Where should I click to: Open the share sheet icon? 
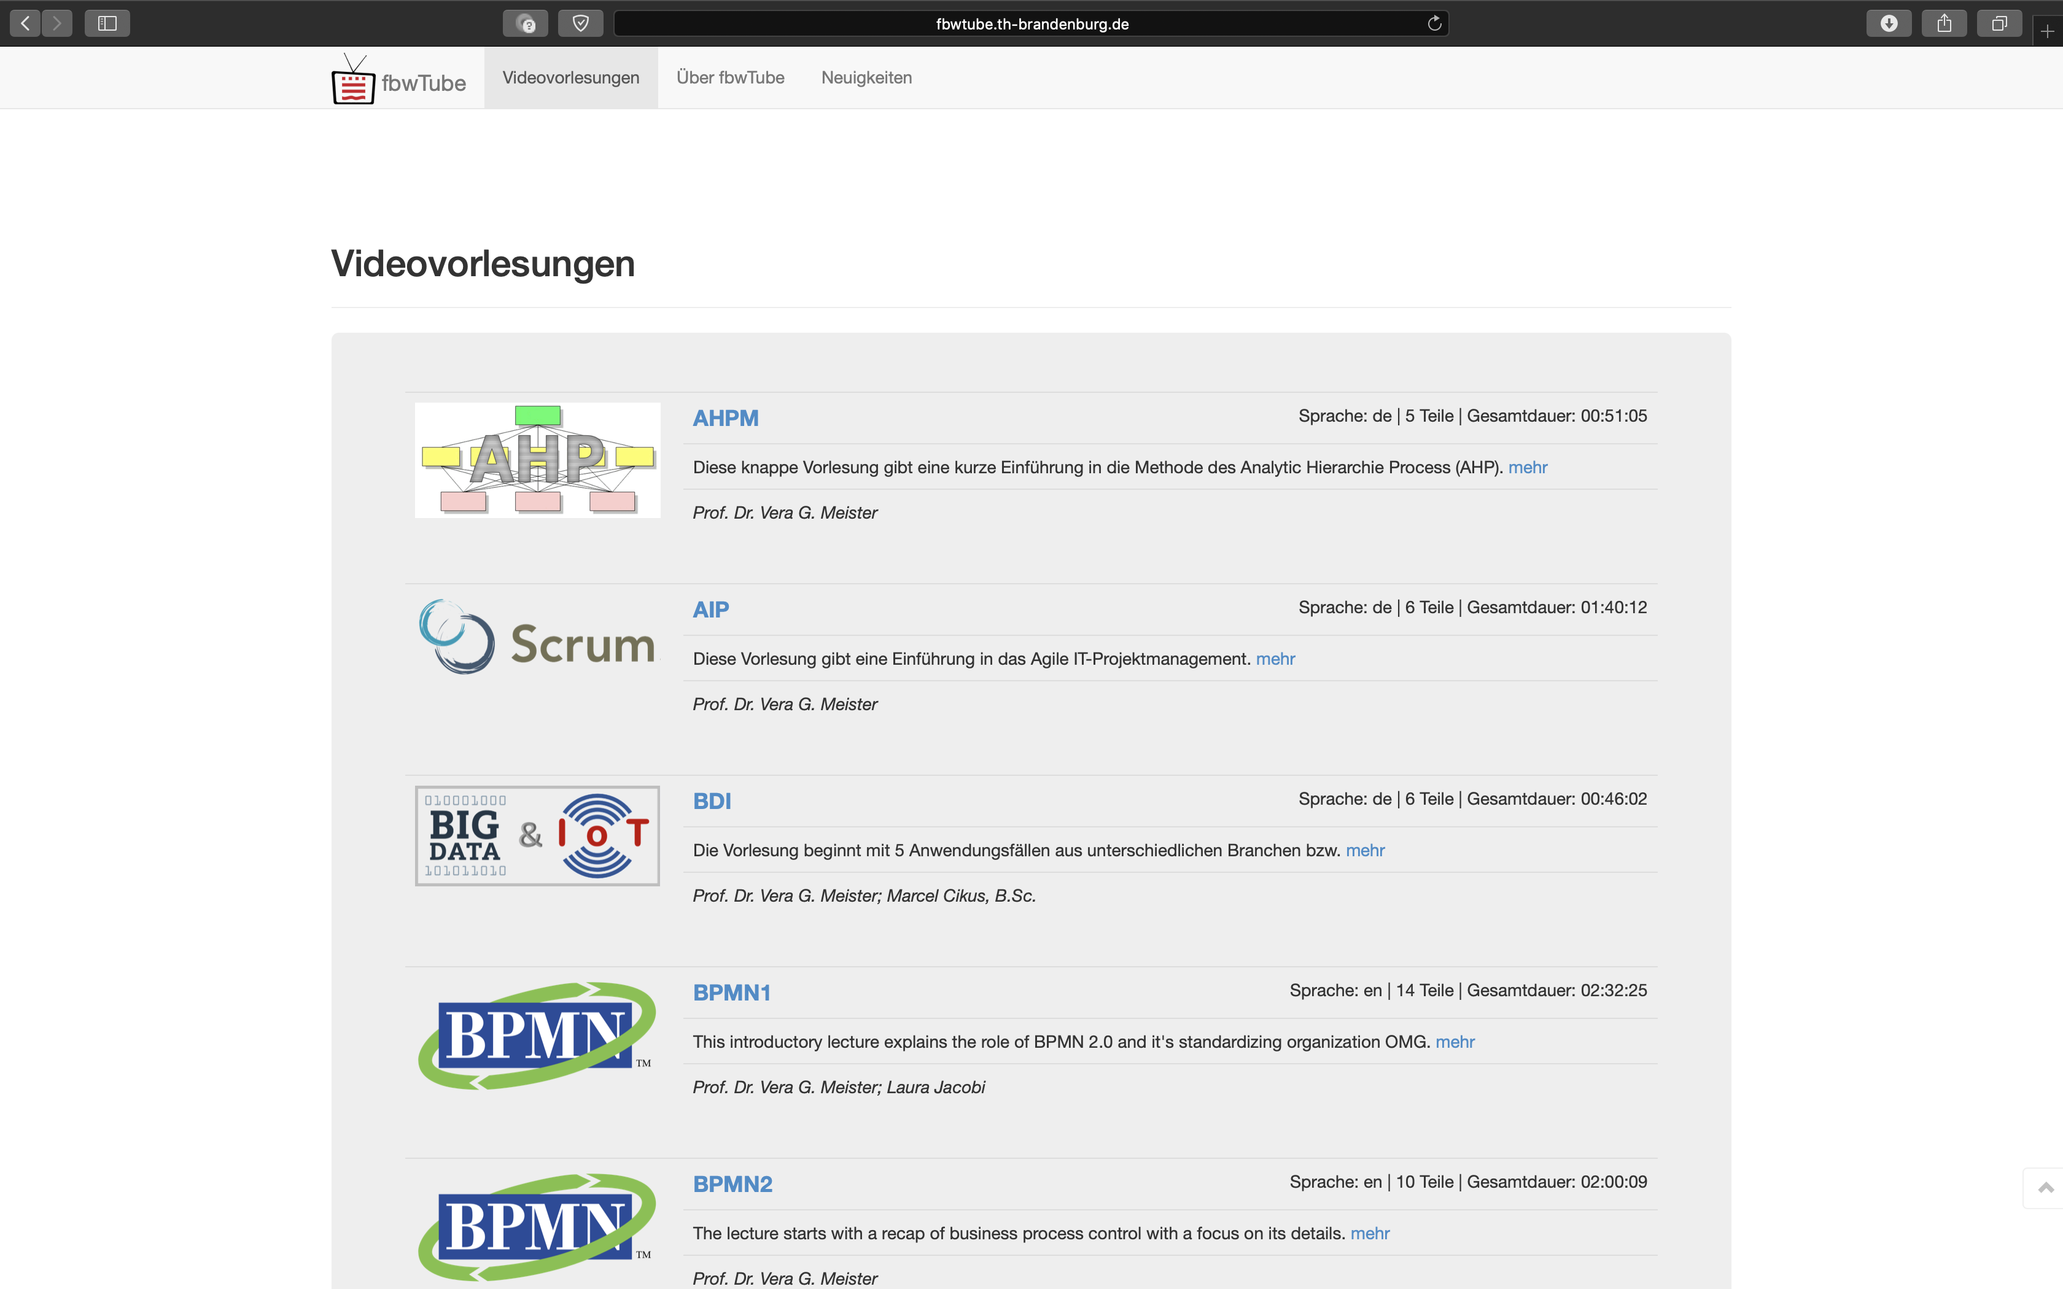tap(1945, 23)
